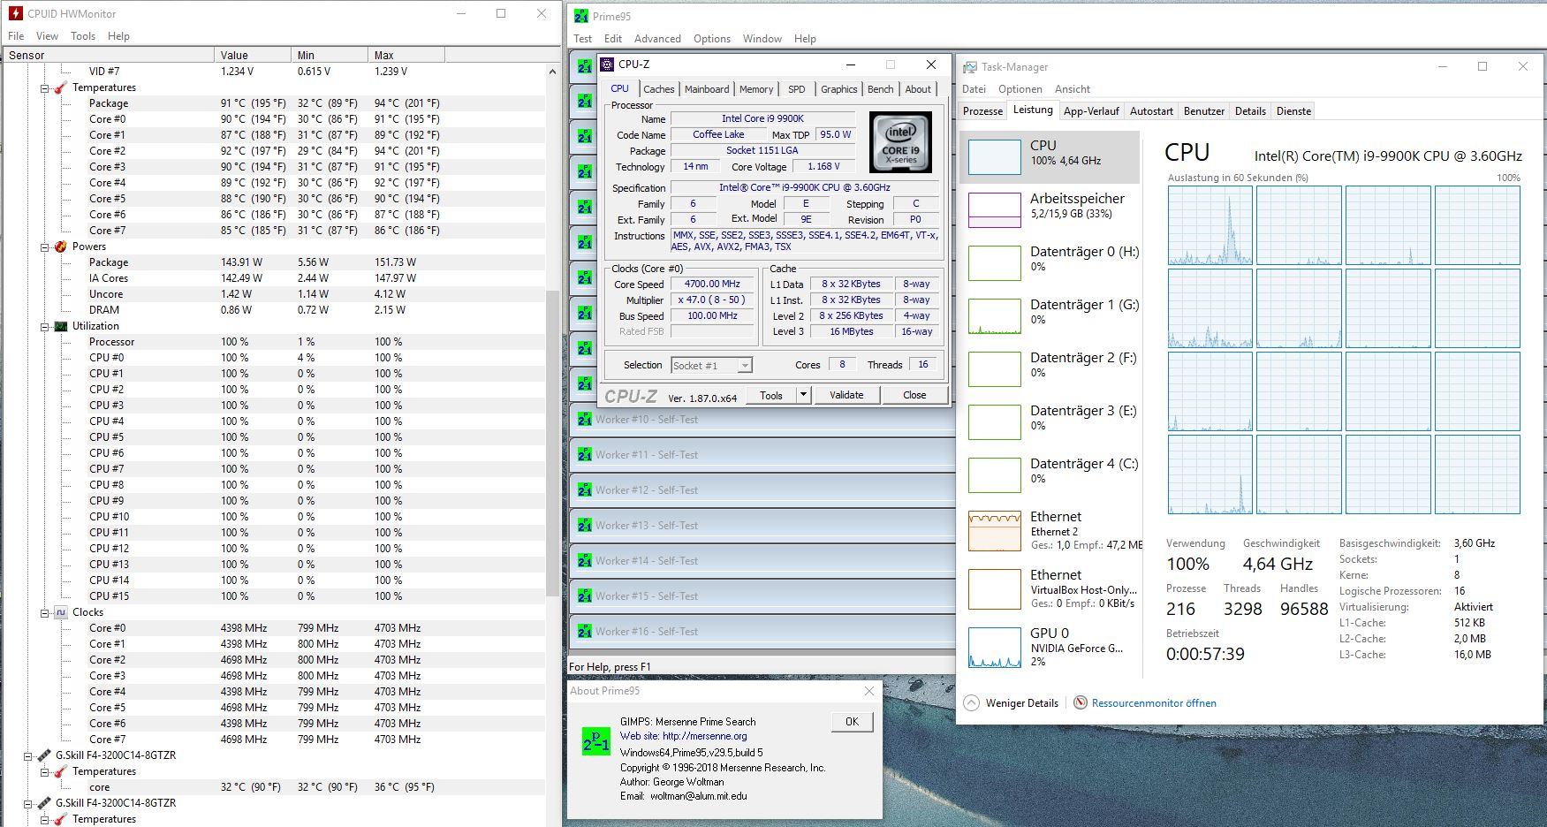
Task: Collapse the Utilization node in HWMonitor
Action: 44,326
